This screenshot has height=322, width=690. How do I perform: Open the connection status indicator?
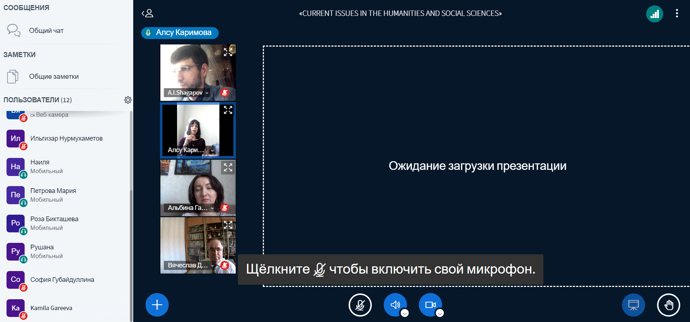(x=654, y=14)
